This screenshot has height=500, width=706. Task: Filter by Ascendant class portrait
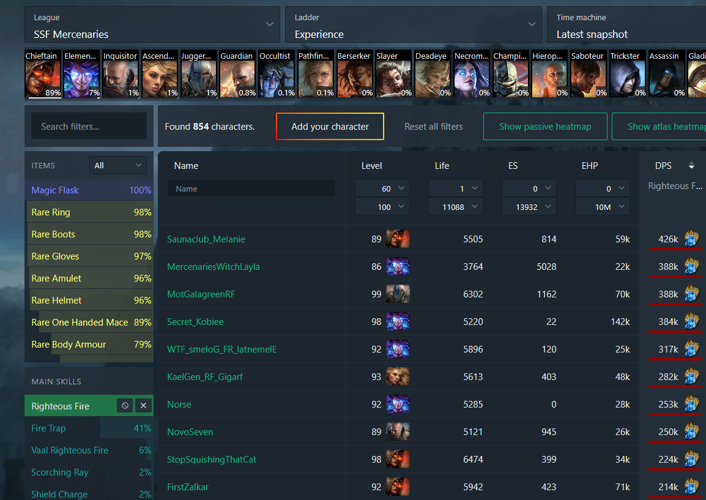[x=160, y=74]
